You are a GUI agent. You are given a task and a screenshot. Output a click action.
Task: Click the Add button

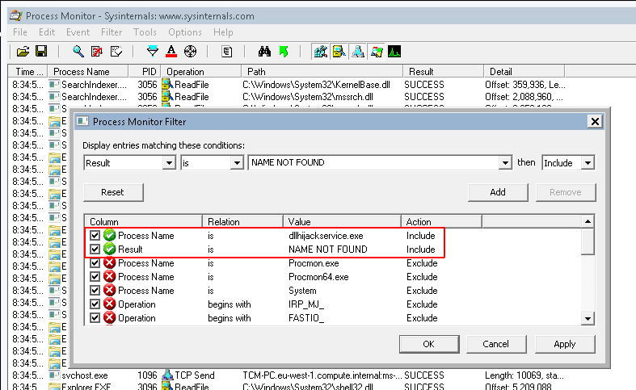[x=498, y=192]
